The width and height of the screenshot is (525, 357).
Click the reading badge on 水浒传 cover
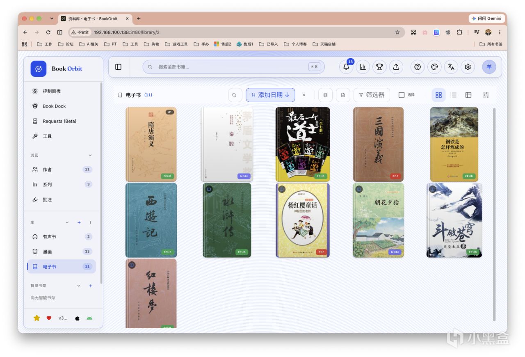pyautogui.click(x=209, y=189)
